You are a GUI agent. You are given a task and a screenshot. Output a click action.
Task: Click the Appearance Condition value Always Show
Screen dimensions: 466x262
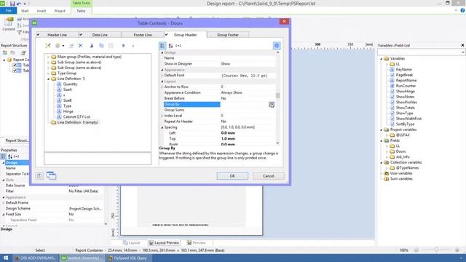[x=232, y=92]
